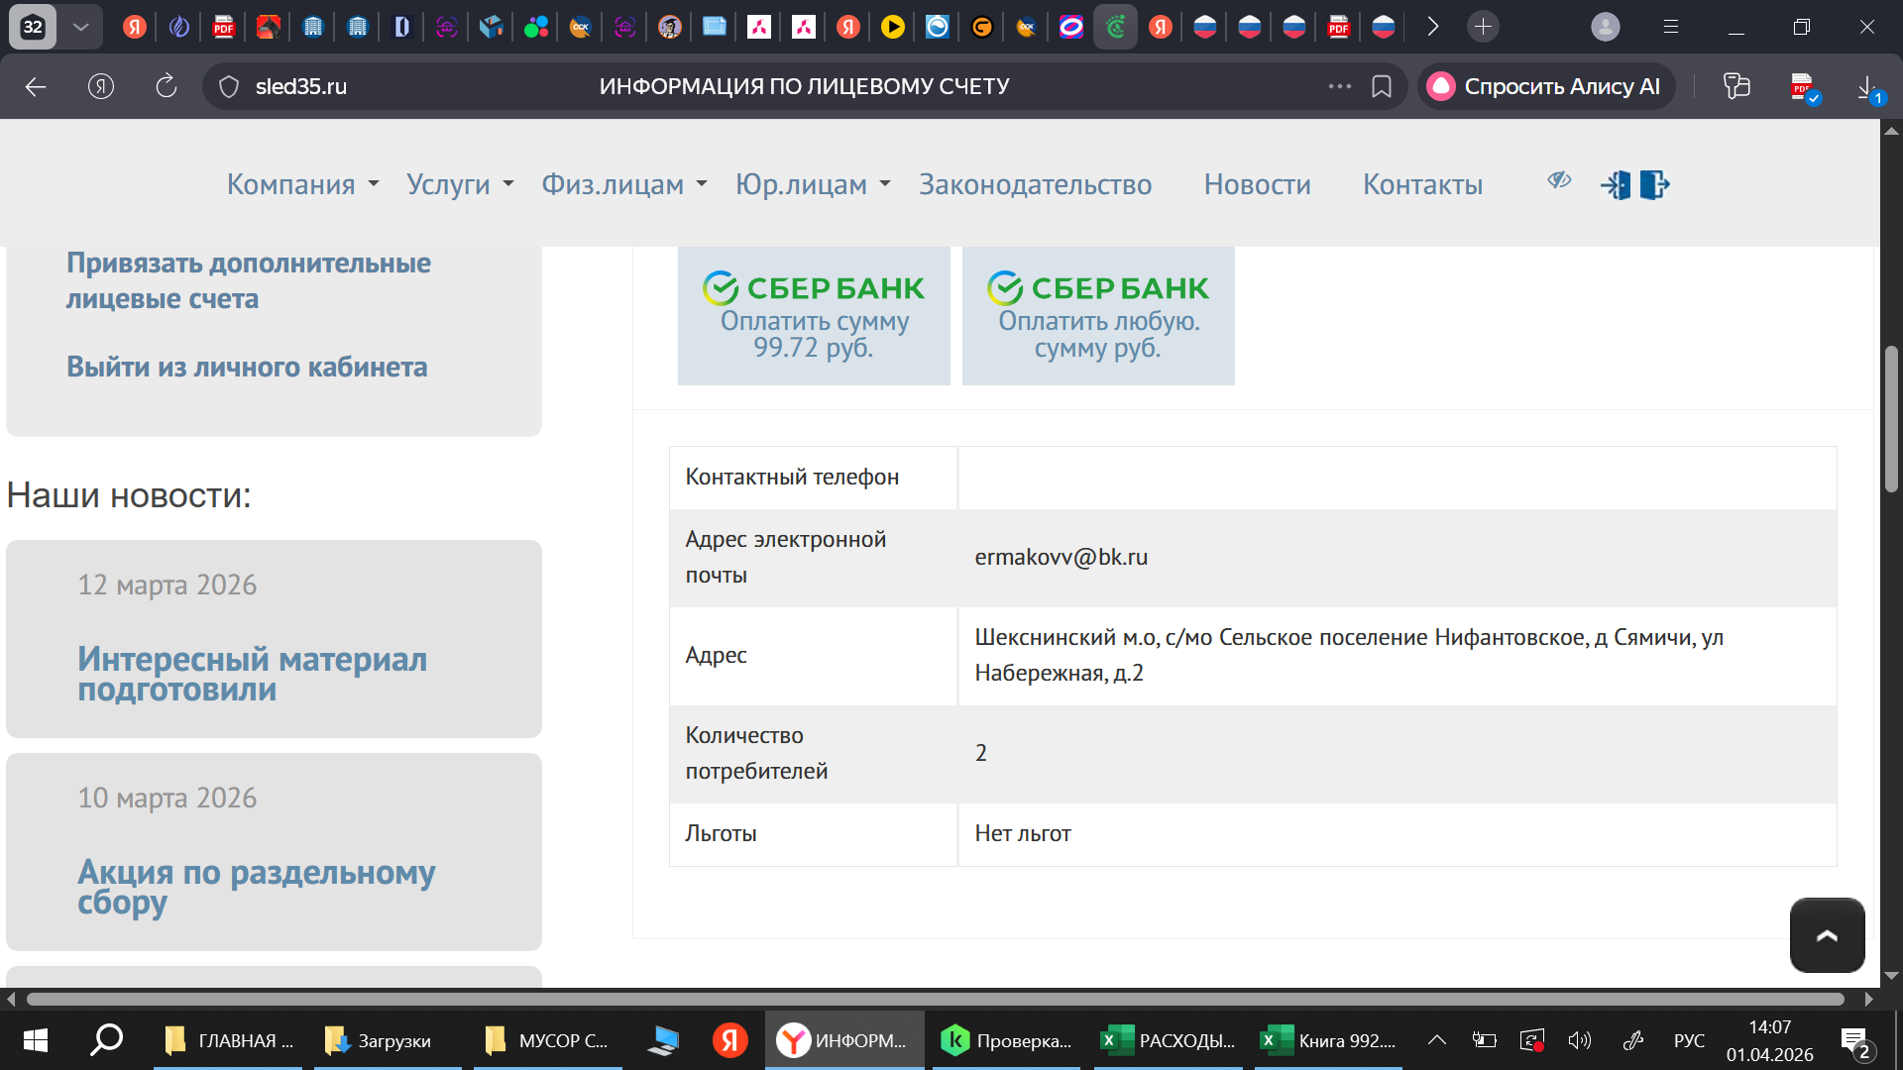Click Выйти из личного кабинета link

coord(247,367)
